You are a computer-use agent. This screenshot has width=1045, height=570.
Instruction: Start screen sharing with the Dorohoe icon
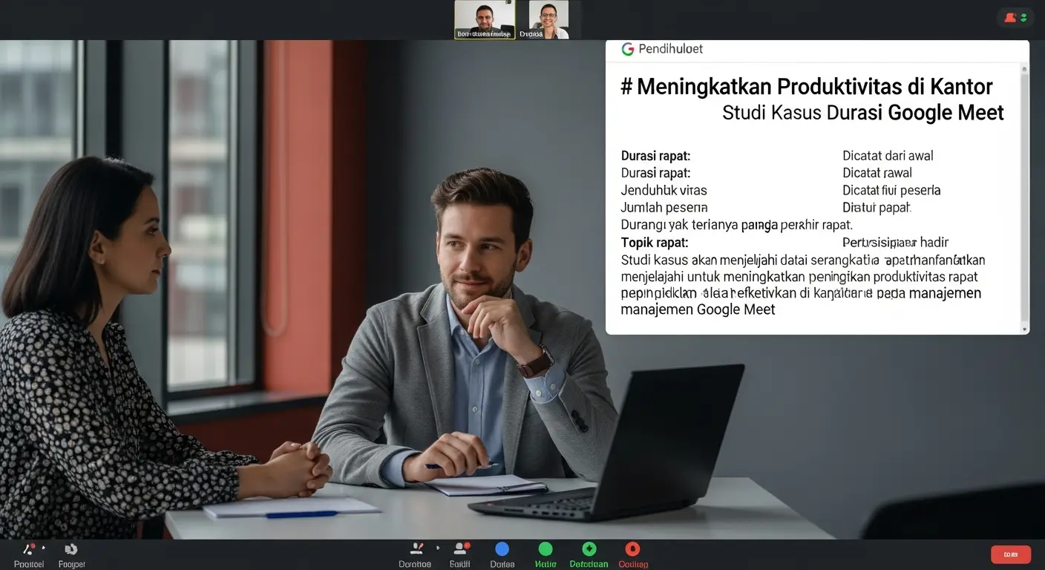[416, 549]
